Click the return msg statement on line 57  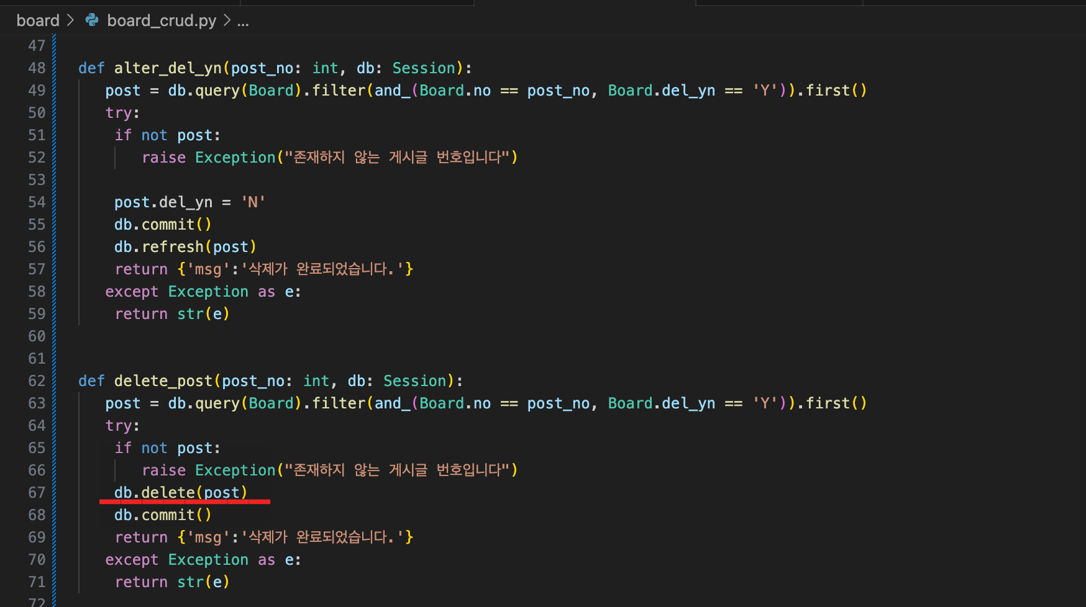click(264, 269)
